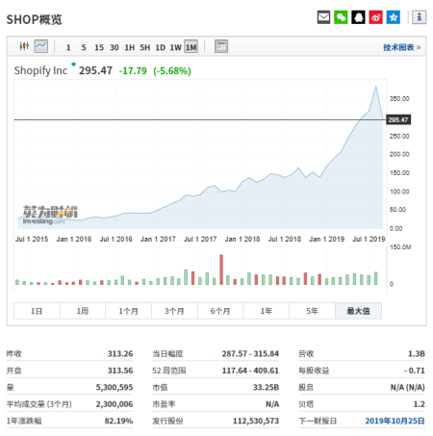Click day range 287.57 - 315.84
Screen dimensions: 433x436
point(250,353)
